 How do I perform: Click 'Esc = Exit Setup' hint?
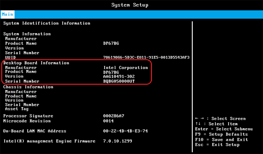(x=217, y=145)
